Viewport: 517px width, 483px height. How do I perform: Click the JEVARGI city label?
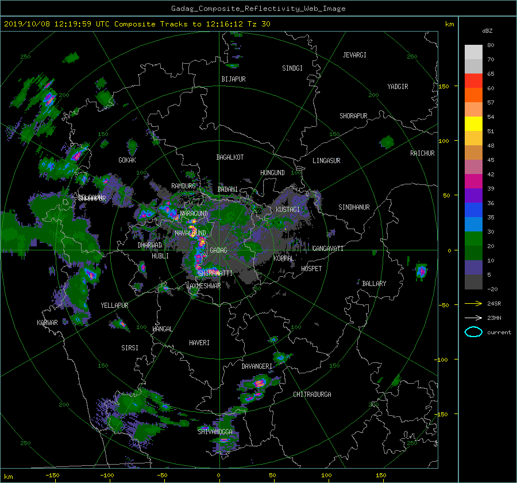coord(354,55)
